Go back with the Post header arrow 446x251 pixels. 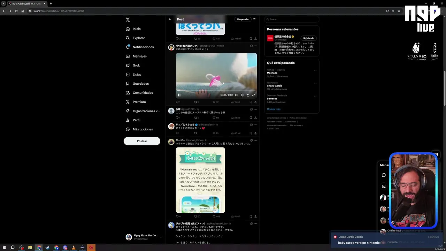coord(170,20)
